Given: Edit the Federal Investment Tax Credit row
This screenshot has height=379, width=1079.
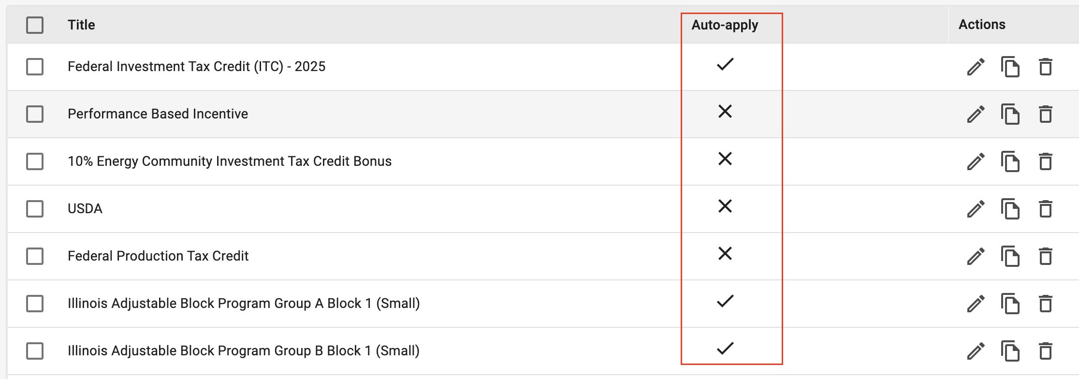Looking at the screenshot, I should pos(976,67).
